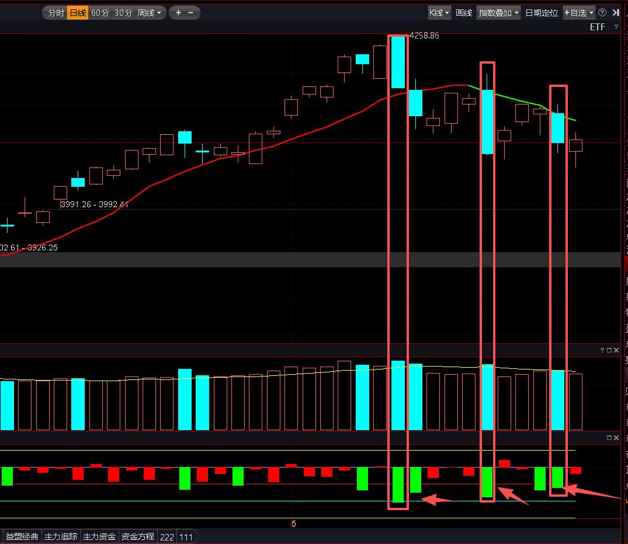
Task: Click the 3991.26 - 3992.44 gap label
Action: 95,204
